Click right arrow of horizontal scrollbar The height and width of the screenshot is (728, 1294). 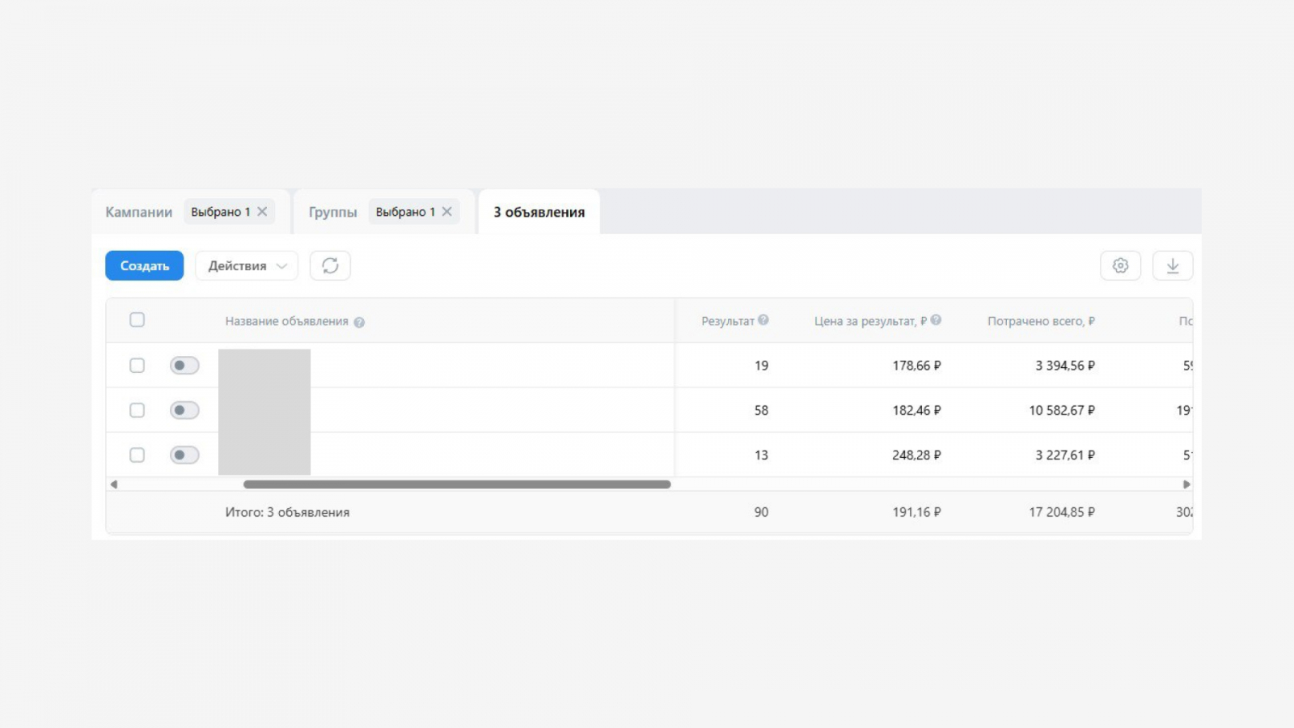tap(1186, 485)
